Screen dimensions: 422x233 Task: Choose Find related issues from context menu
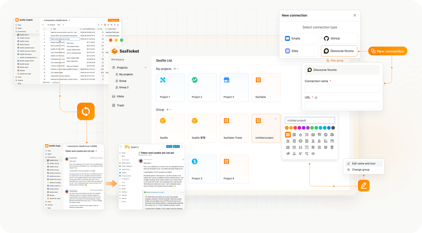73,46
